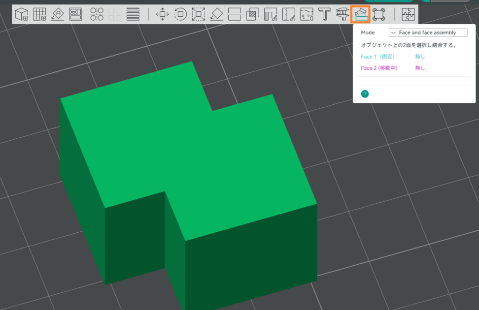The height and width of the screenshot is (310, 479).
Task: Click the greyed Split to parts icon
Action: point(115,14)
